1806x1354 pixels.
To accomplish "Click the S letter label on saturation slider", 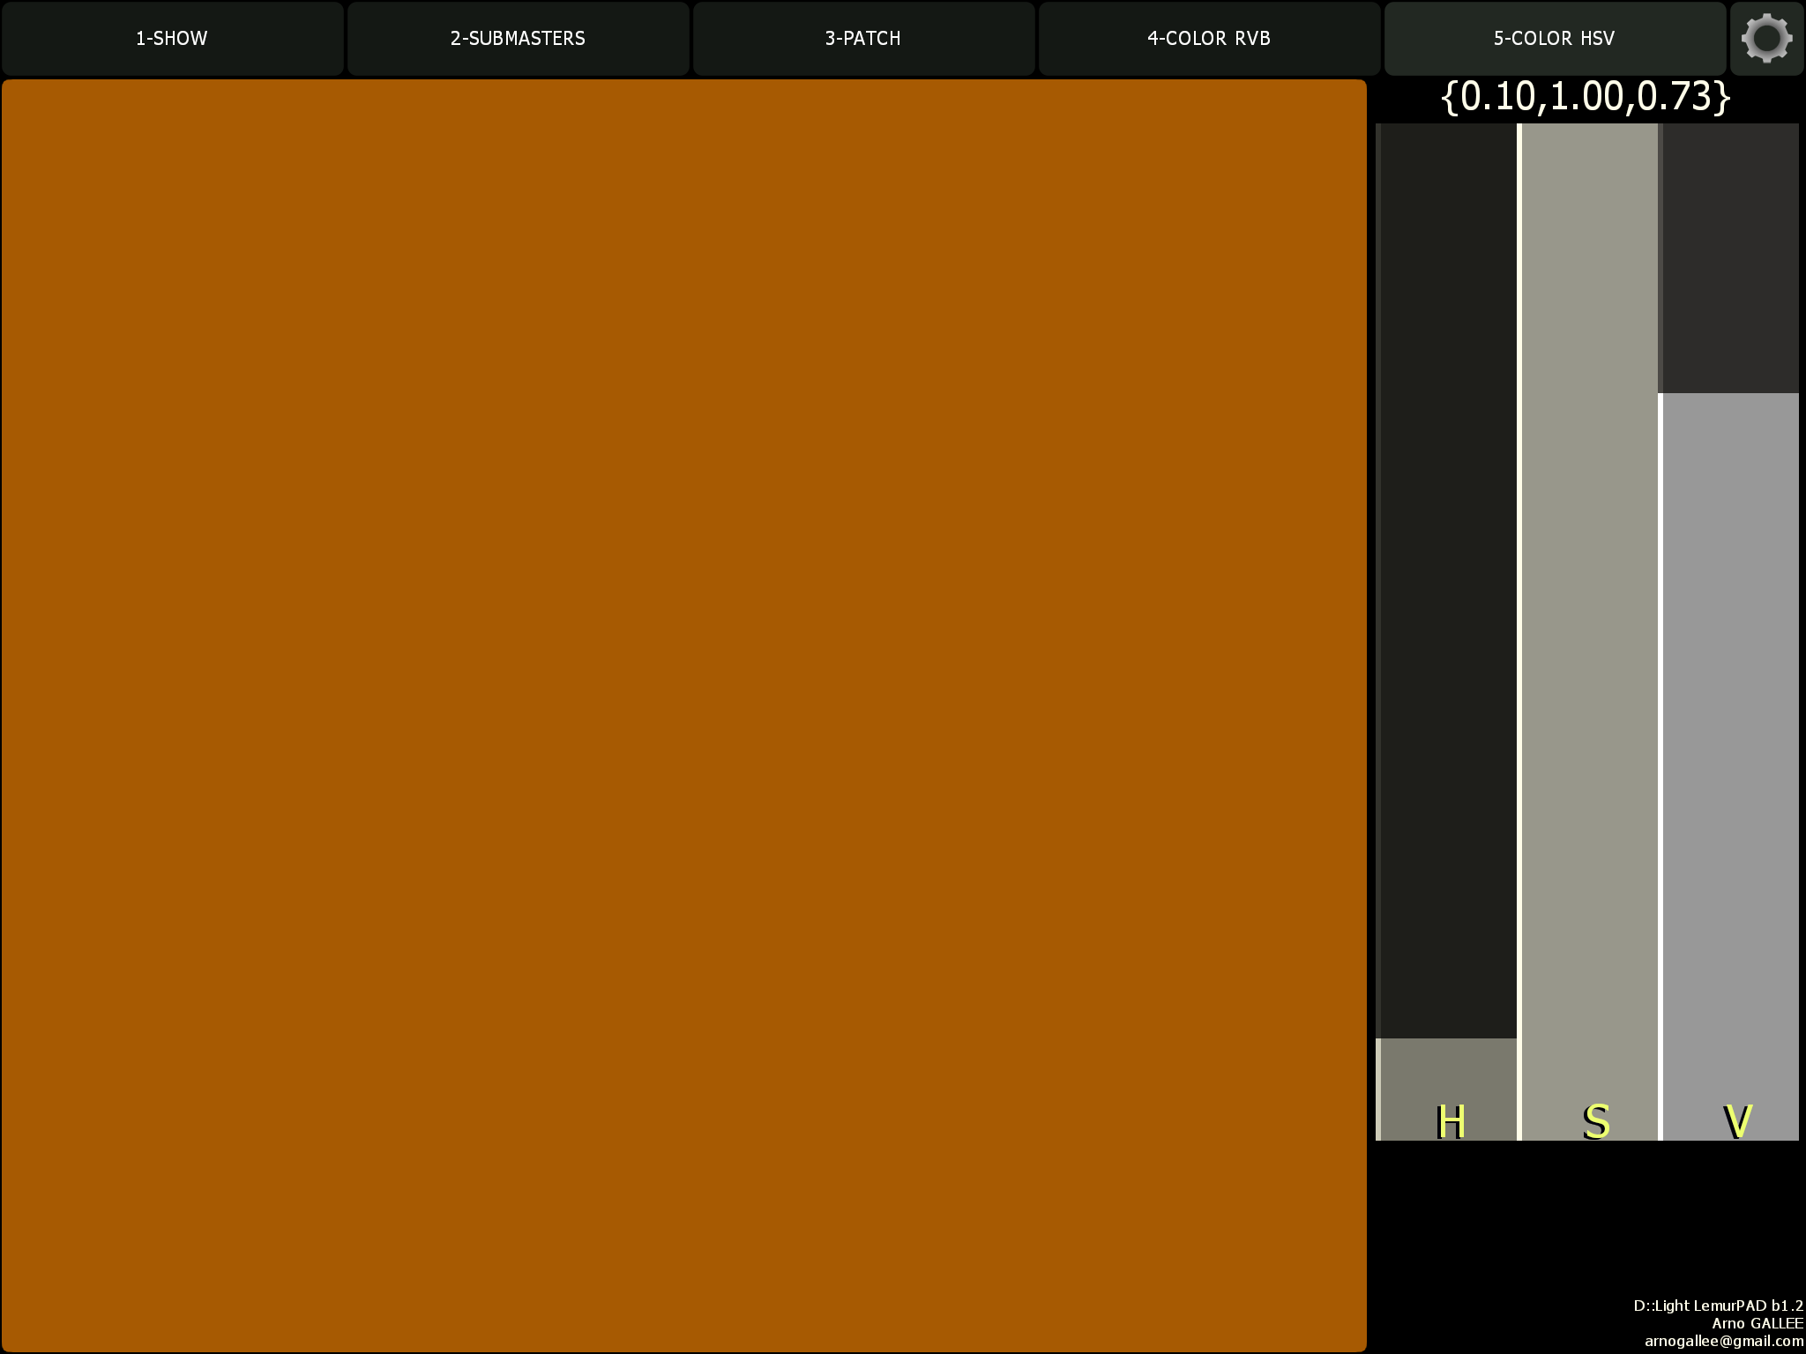I will click(1596, 1121).
